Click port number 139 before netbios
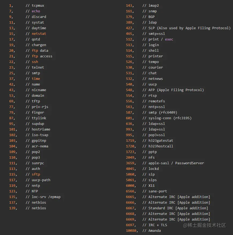Image resolution: width=233 pixels, height=235 pixels. pos(12,208)
